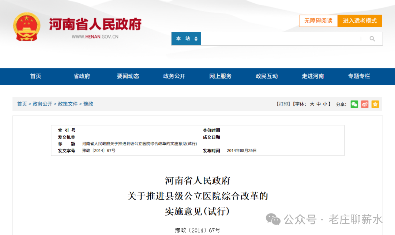The image size is (395, 235).
Task: Click 打印 to print the page
Action: point(283,104)
